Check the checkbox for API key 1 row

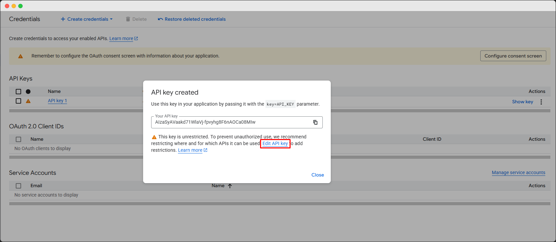18,101
